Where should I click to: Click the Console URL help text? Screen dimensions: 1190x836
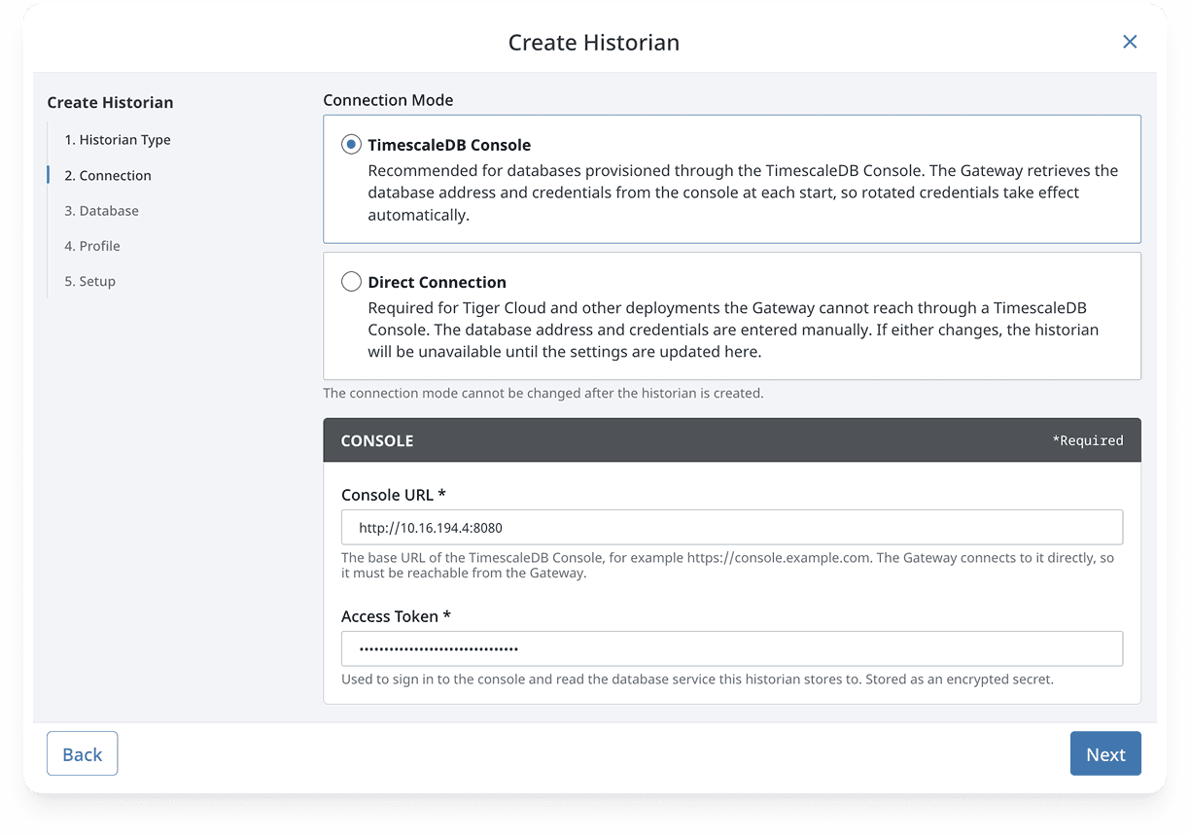point(727,566)
